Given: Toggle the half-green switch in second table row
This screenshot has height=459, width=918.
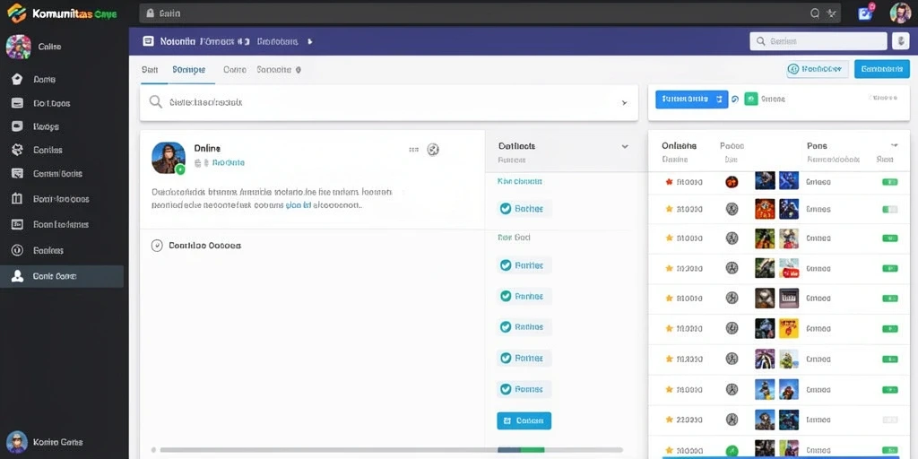Looking at the screenshot, I should coord(889,209).
